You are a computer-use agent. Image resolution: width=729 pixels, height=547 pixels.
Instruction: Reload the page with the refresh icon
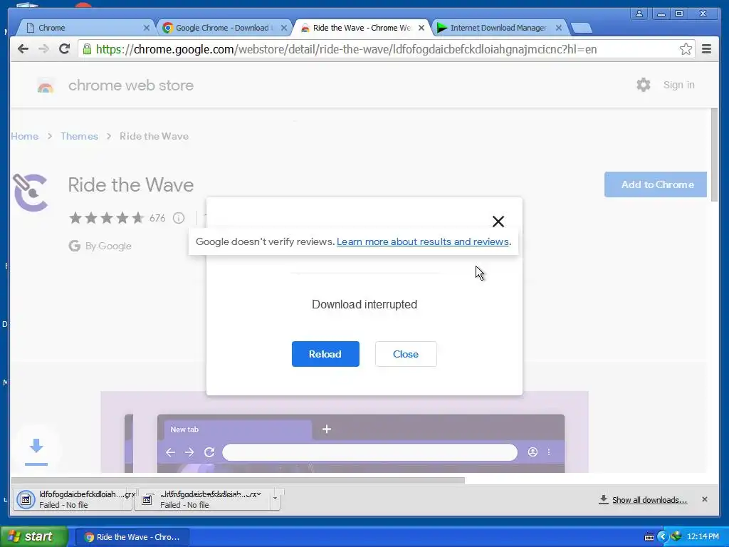65,49
